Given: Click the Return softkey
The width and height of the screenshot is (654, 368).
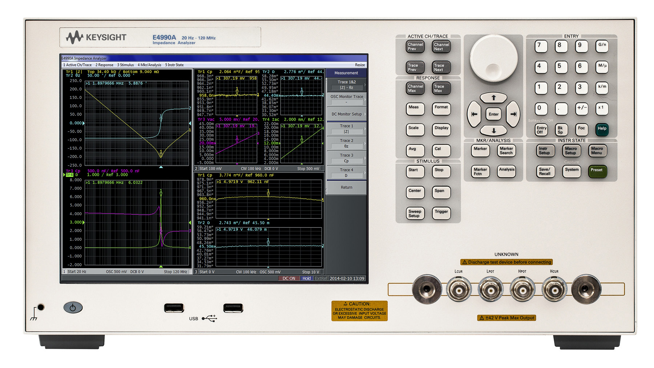Looking at the screenshot, I should pyautogui.click(x=346, y=187).
